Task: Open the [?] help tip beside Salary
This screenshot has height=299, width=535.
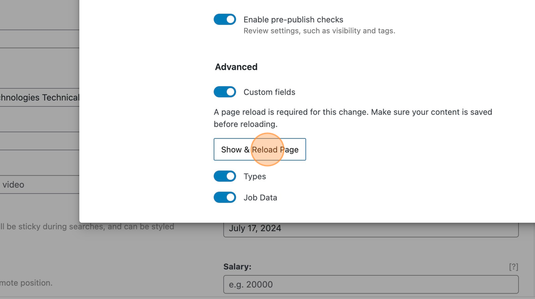Action: (513, 267)
